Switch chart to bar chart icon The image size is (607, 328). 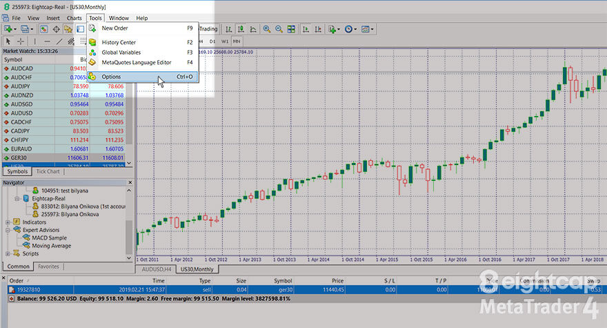[x=229, y=29]
